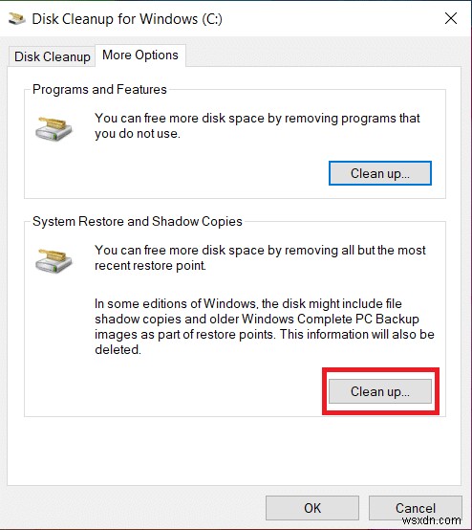Click the blank tab strip right of More Options

point(322,55)
